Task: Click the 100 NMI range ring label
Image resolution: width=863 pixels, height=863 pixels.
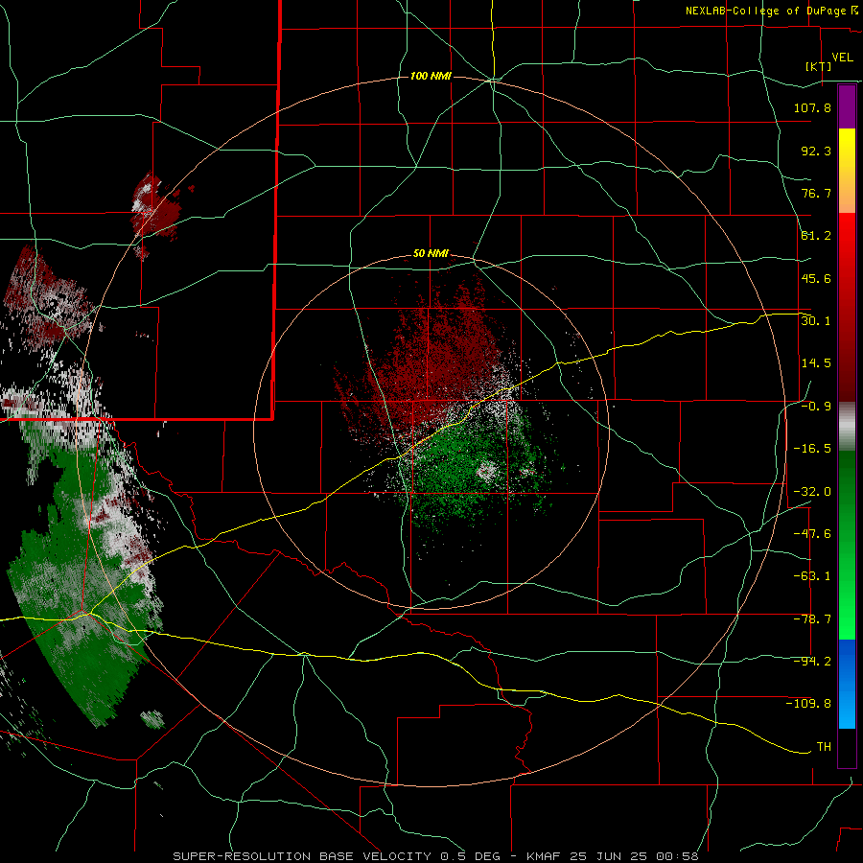Action: coord(431,76)
